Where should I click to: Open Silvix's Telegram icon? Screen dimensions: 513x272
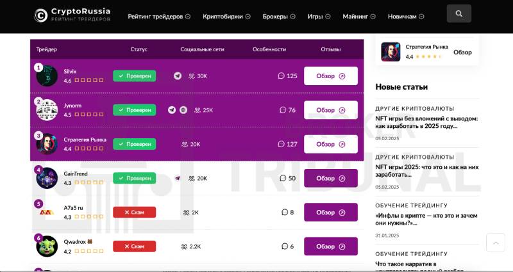tap(178, 76)
